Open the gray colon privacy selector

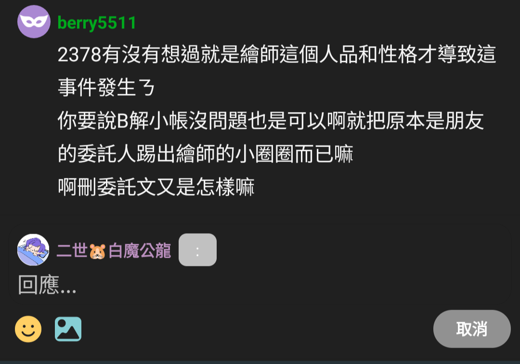[x=198, y=250]
